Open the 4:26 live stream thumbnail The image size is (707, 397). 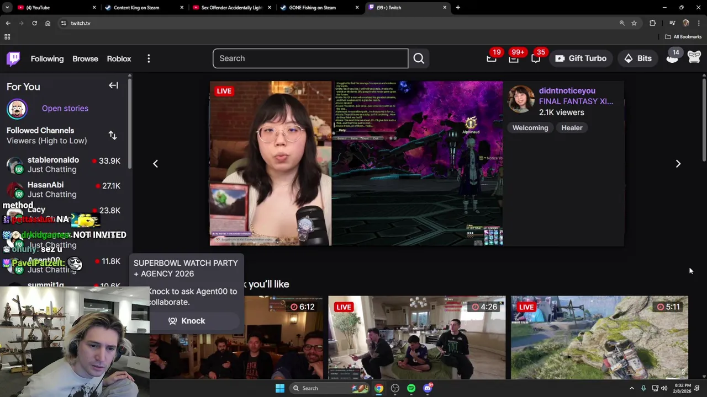coord(417,337)
